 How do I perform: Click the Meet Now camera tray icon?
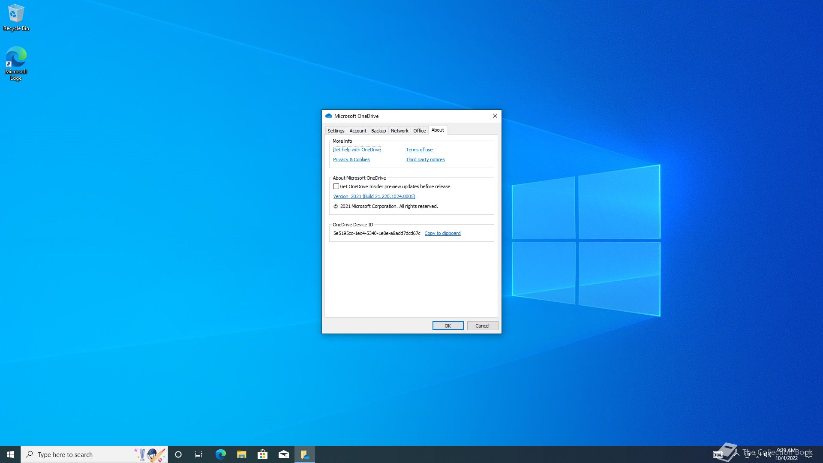coord(747,455)
